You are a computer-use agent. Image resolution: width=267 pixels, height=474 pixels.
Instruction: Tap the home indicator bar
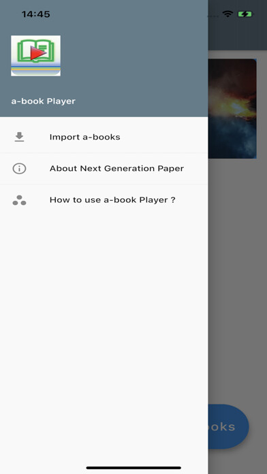(x=133, y=468)
